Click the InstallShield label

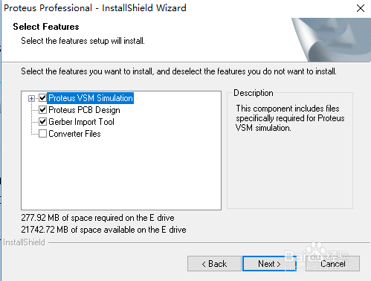[x=24, y=242]
